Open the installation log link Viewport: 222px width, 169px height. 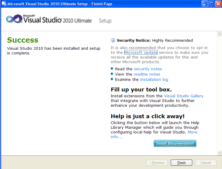point(154,79)
